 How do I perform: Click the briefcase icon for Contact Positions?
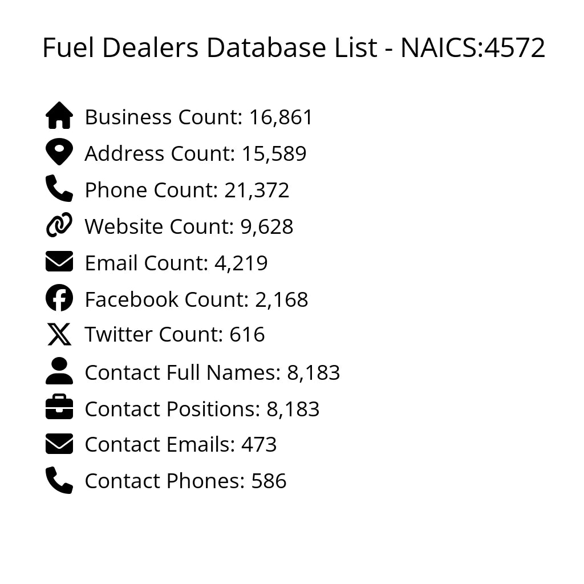[x=59, y=408]
